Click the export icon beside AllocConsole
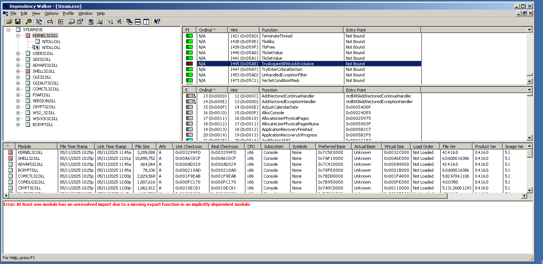Viewport: 543px width, 264px height. [x=189, y=113]
